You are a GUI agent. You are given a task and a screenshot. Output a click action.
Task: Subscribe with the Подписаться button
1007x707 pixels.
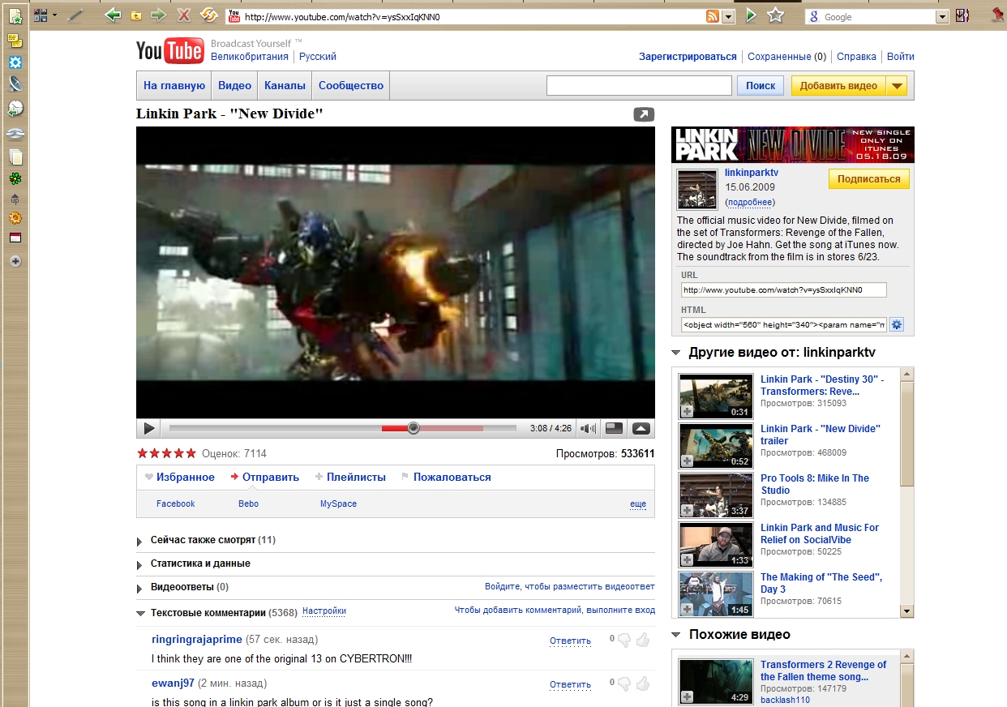pyautogui.click(x=869, y=179)
